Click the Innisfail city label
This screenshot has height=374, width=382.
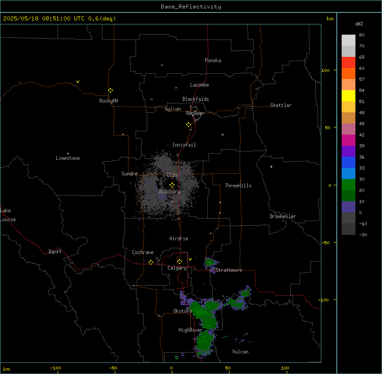click(x=184, y=145)
